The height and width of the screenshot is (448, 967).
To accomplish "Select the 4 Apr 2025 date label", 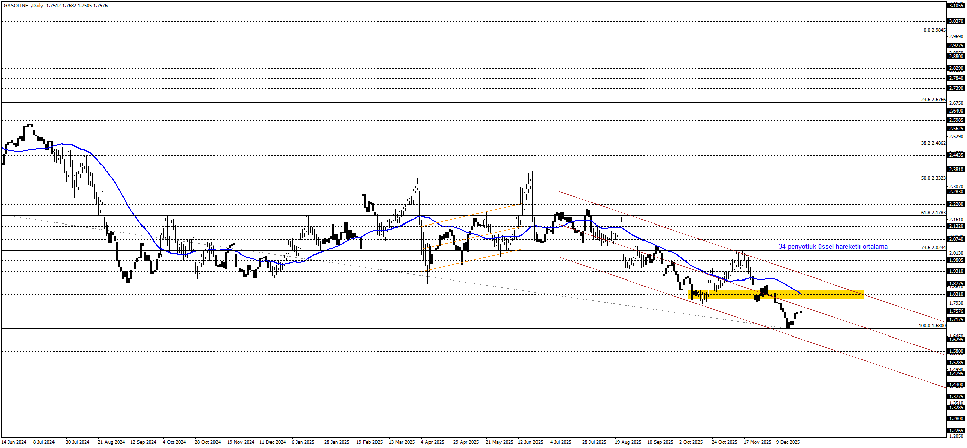I will [x=433, y=442].
